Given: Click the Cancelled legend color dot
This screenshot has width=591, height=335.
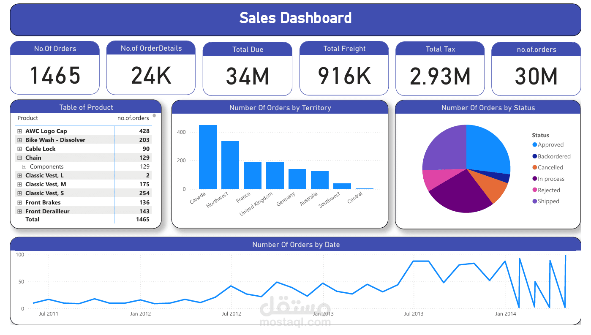Looking at the screenshot, I should point(535,168).
